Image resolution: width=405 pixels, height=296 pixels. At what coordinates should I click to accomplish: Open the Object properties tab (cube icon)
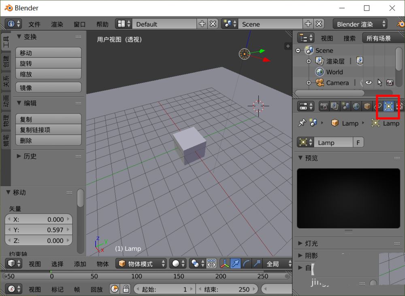[367, 106]
